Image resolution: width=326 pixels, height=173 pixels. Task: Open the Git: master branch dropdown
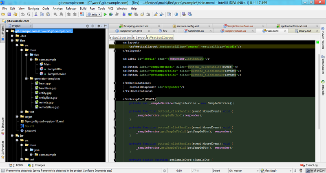point(243,171)
